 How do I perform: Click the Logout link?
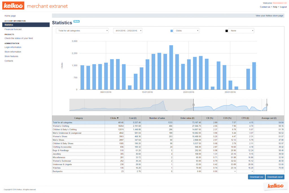pyautogui.click(x=283, y=7)
